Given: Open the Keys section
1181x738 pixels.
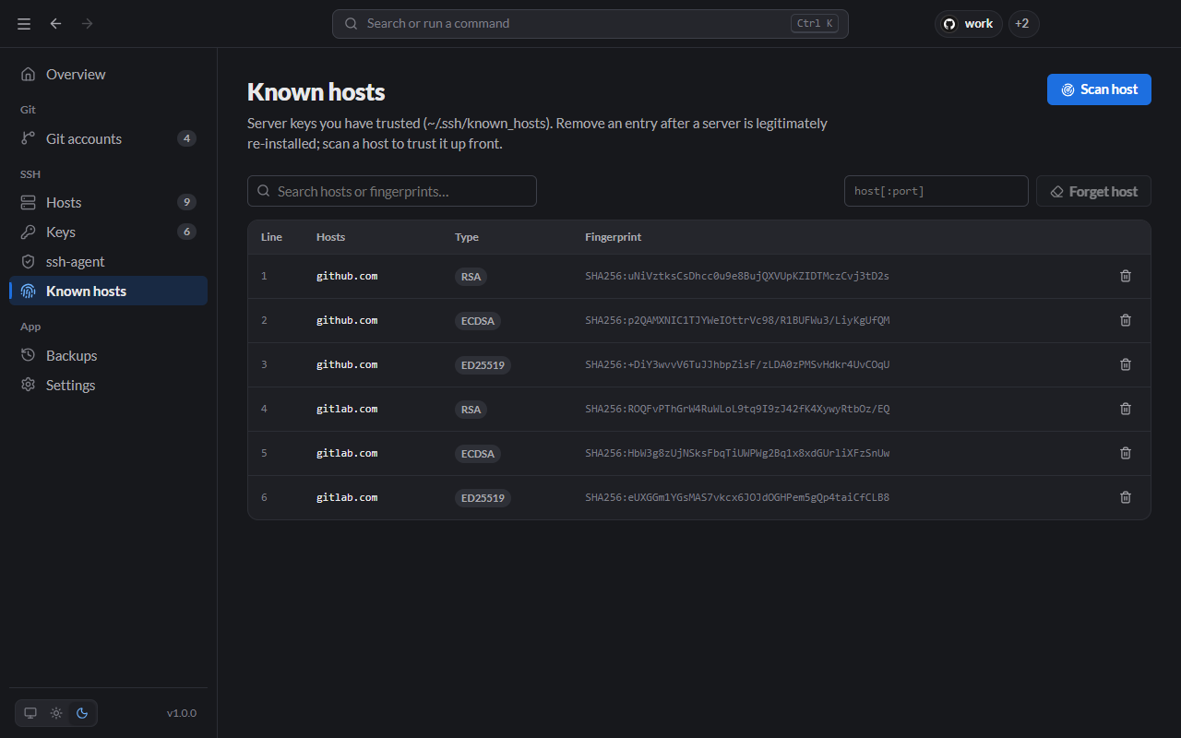Looking at the screenshot, I should tap(109, 232).
